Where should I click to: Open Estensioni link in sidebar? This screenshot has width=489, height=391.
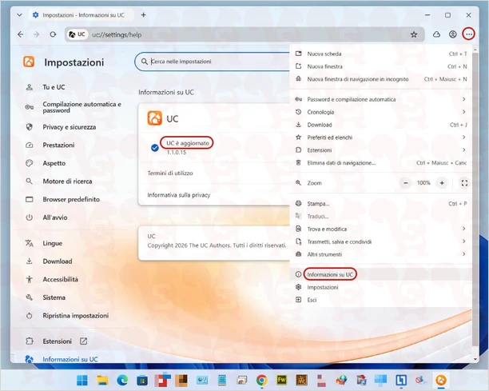pos(57,341)
